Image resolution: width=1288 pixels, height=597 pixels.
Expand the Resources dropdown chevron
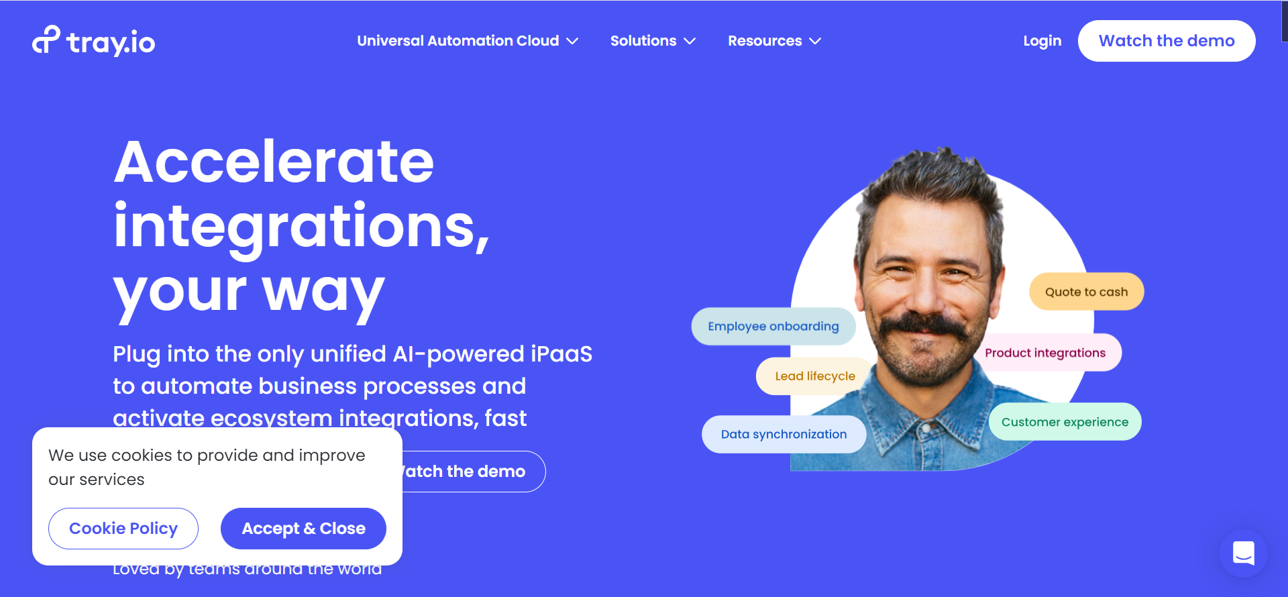815,42
